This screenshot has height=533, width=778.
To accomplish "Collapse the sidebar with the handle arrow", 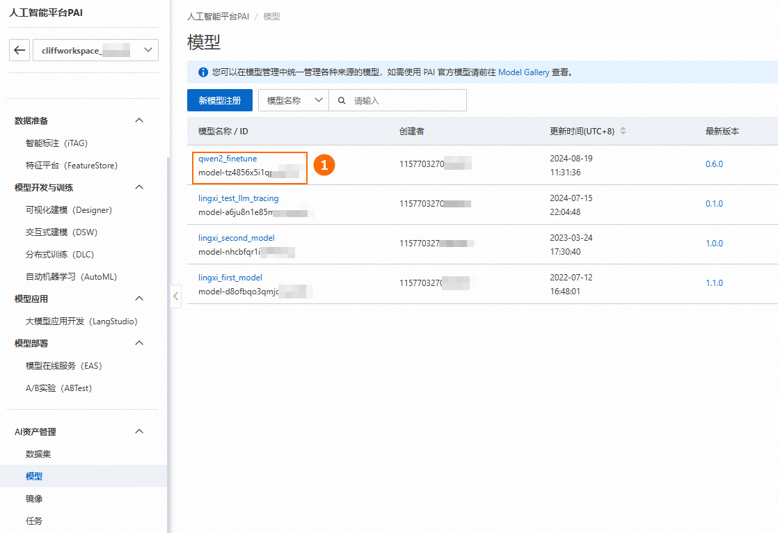I will (x=175, y=296).
